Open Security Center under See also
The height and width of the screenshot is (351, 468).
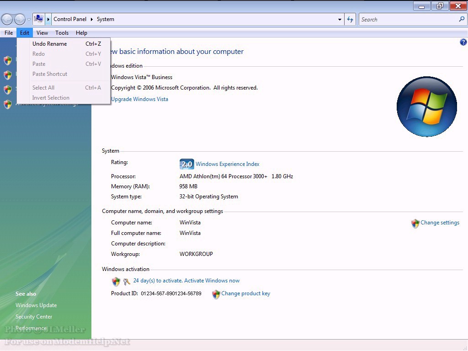coord(34,317)
